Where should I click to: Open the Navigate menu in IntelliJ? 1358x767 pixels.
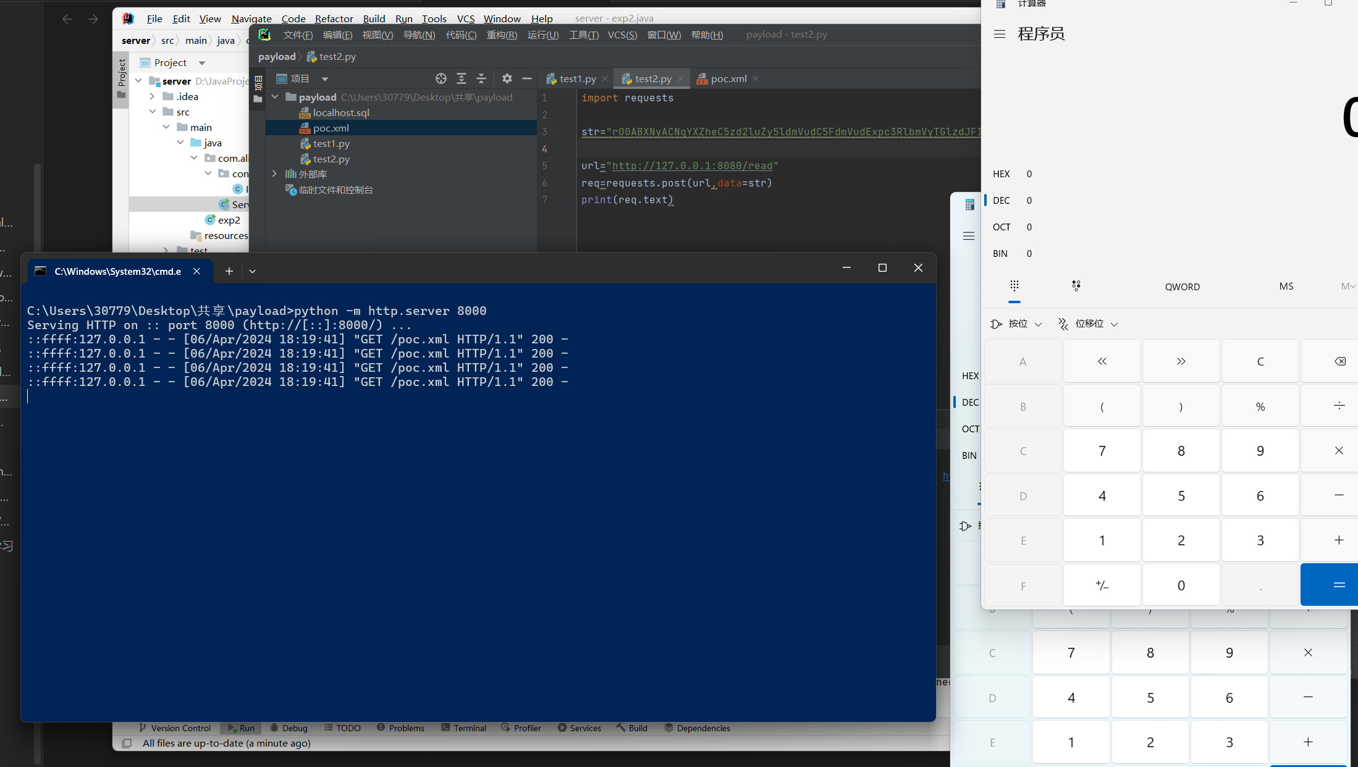[x=251, y=19]
